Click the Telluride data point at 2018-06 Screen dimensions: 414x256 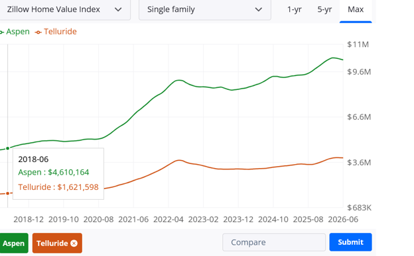tap(8, 193)
